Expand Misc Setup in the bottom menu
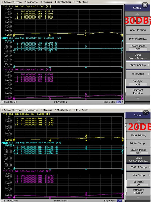Image resolution: width=151 pixels, height=202 pixels. [138, 175]
